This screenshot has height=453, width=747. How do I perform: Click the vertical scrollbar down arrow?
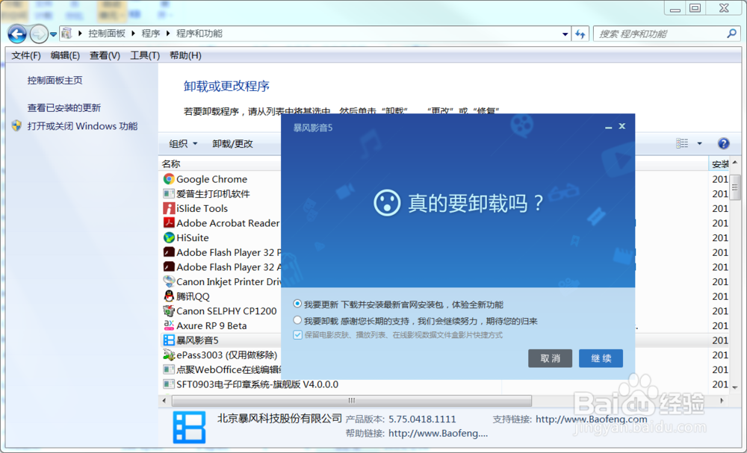tap(734, 387)
